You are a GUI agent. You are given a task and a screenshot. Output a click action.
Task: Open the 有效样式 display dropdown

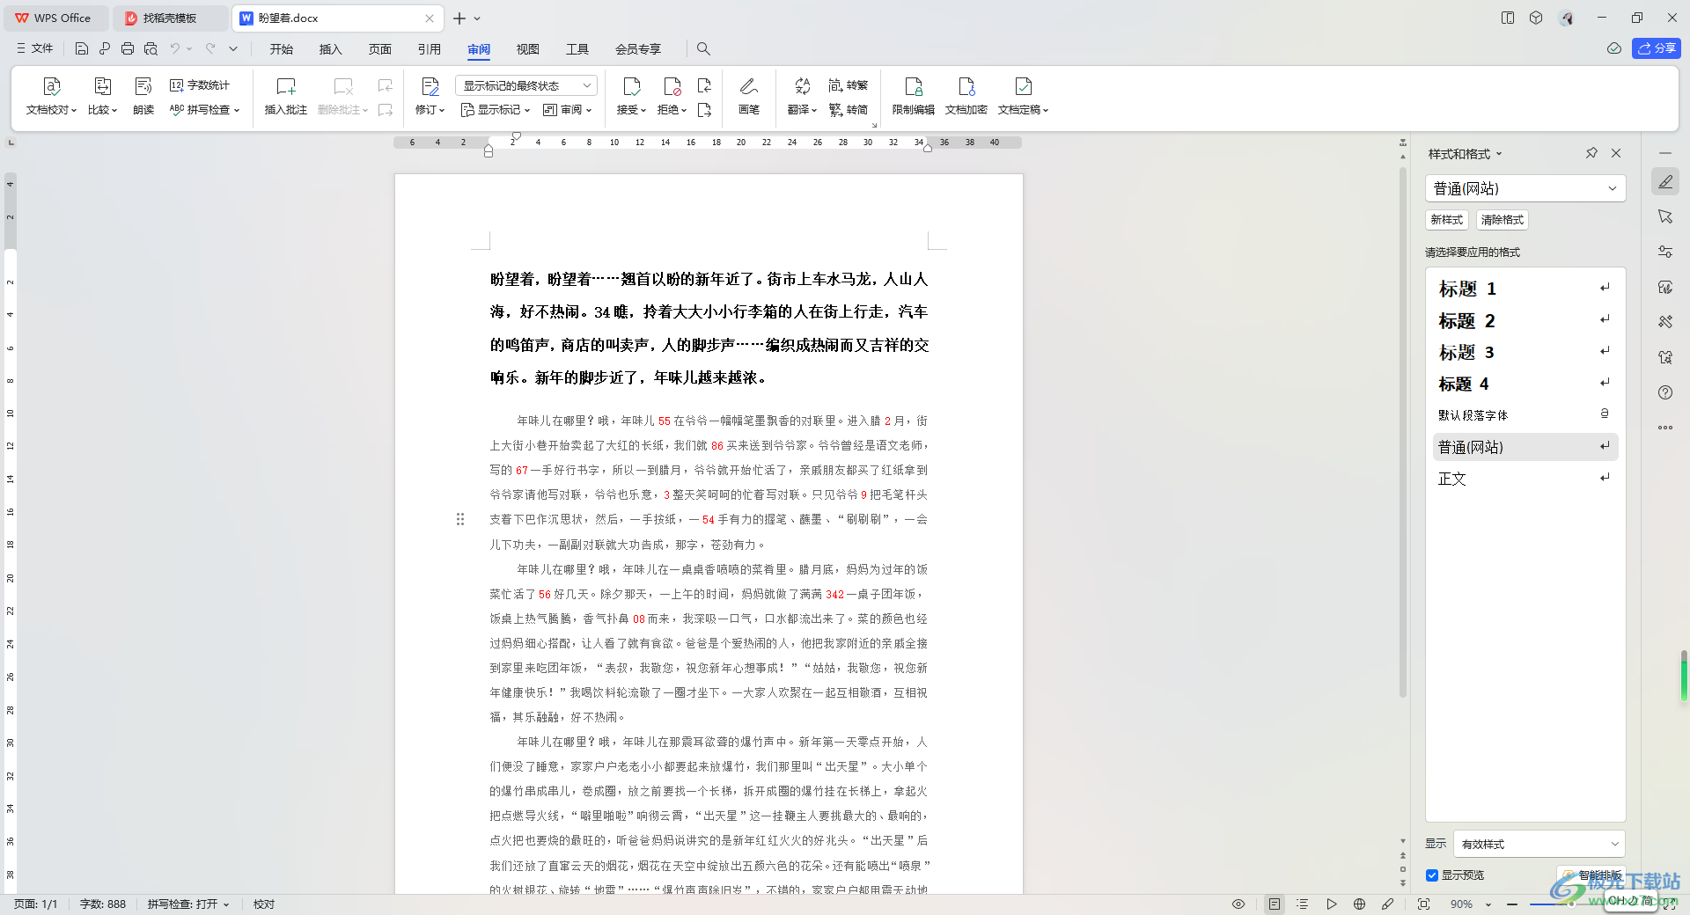point(1539,844)
